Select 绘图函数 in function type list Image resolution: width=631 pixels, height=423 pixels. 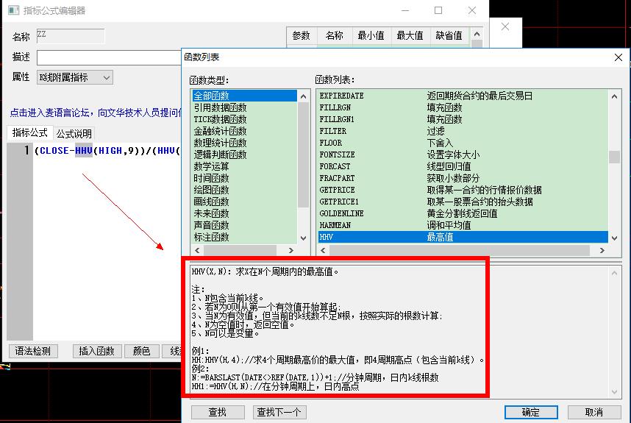click(x=211, y=190)
